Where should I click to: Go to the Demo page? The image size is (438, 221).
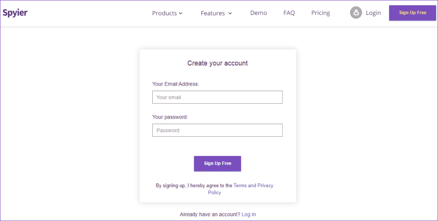[258, 13]
